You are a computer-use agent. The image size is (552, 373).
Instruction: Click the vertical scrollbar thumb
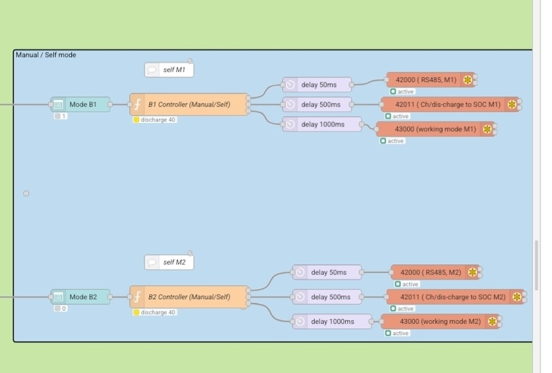(x=537, y=265)
